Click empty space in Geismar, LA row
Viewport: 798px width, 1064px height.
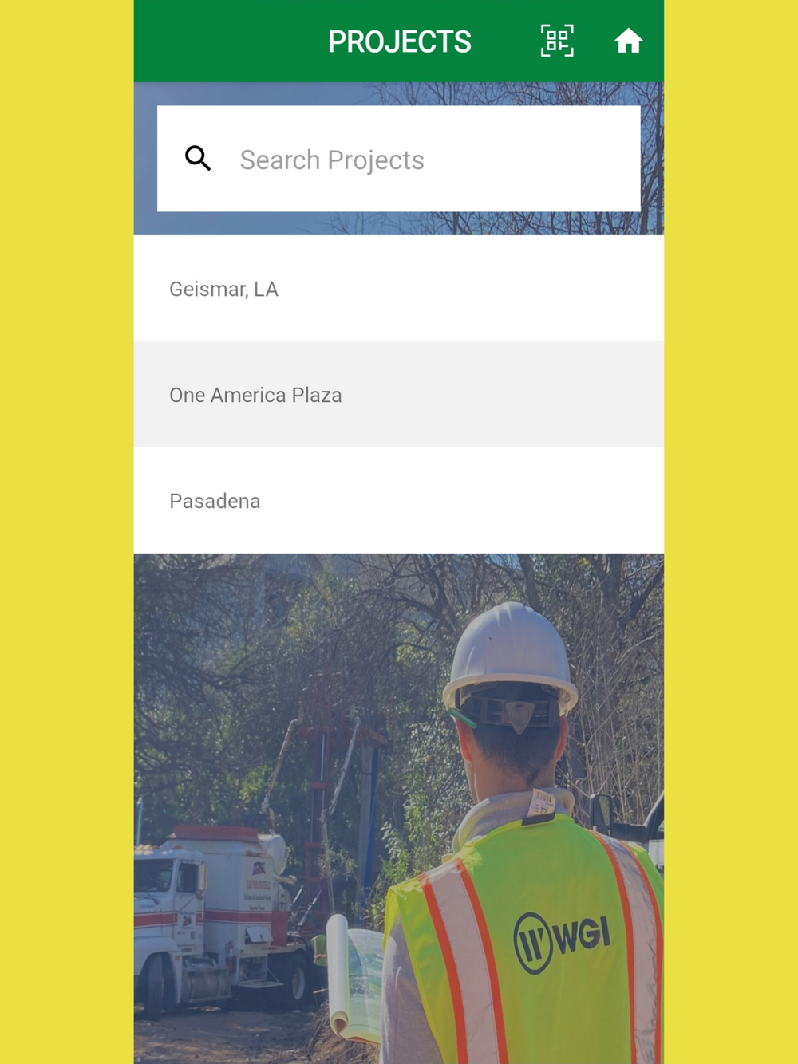(x=479, y=289)
